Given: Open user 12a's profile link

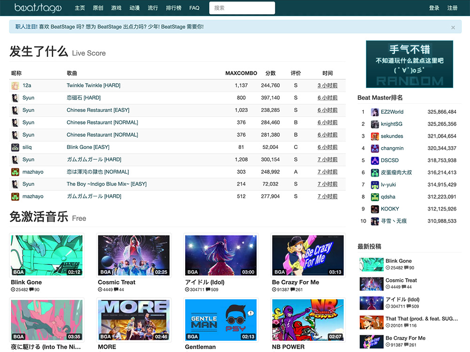Looking at the screenshot, I should [x=27, y=86].
